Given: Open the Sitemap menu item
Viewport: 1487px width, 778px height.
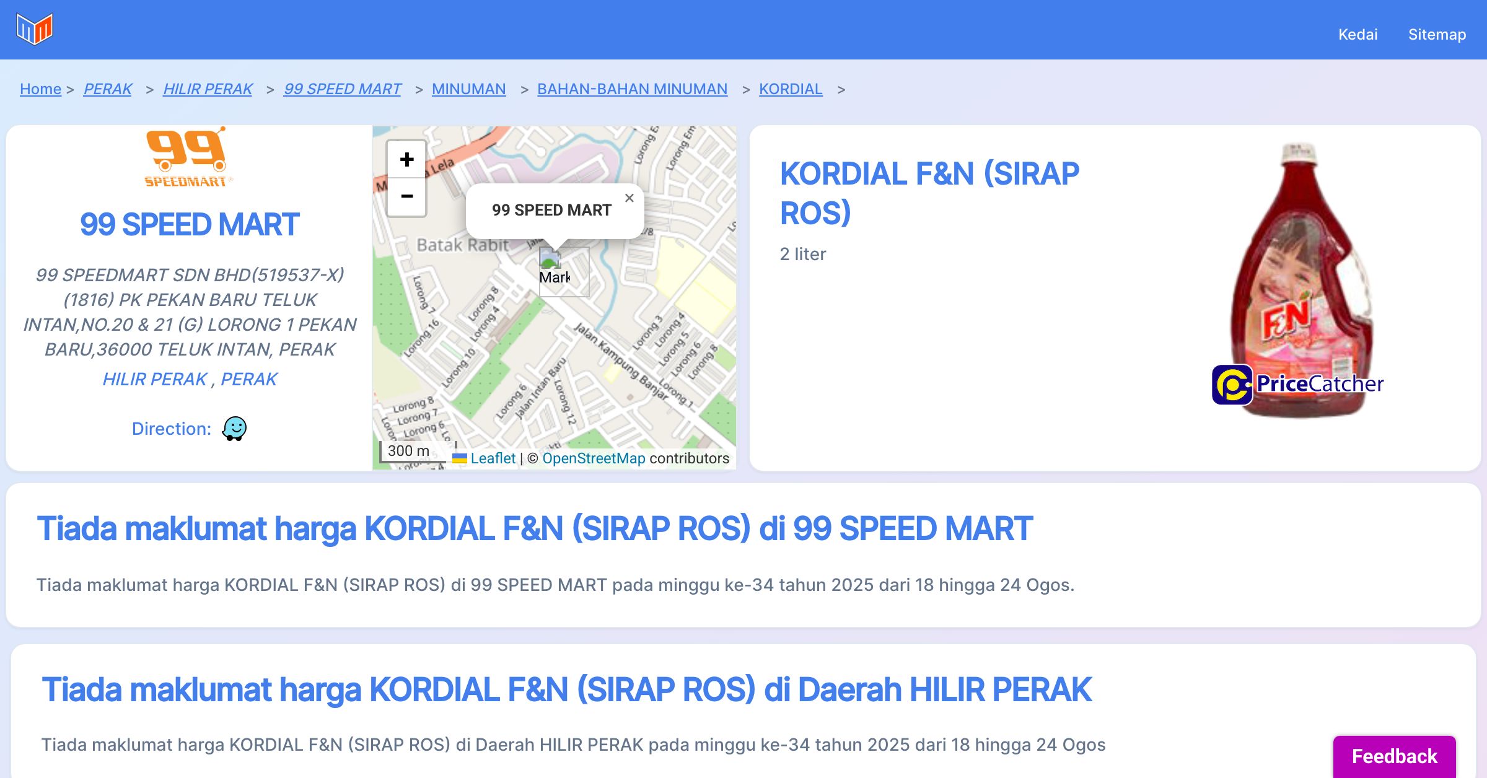Looking at the screenshot, I should (x=1437, y=34).
